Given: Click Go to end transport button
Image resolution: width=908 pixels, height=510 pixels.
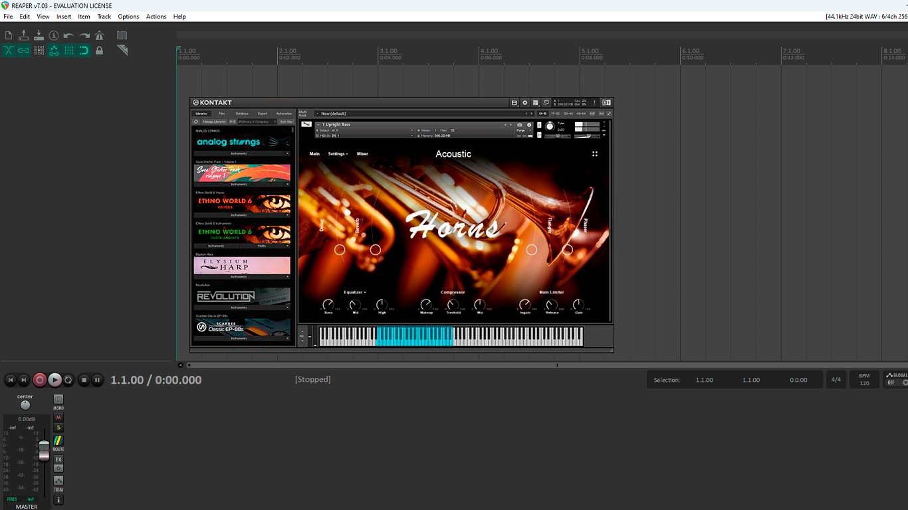Looking at the screenshot, I should pos(24,380).
